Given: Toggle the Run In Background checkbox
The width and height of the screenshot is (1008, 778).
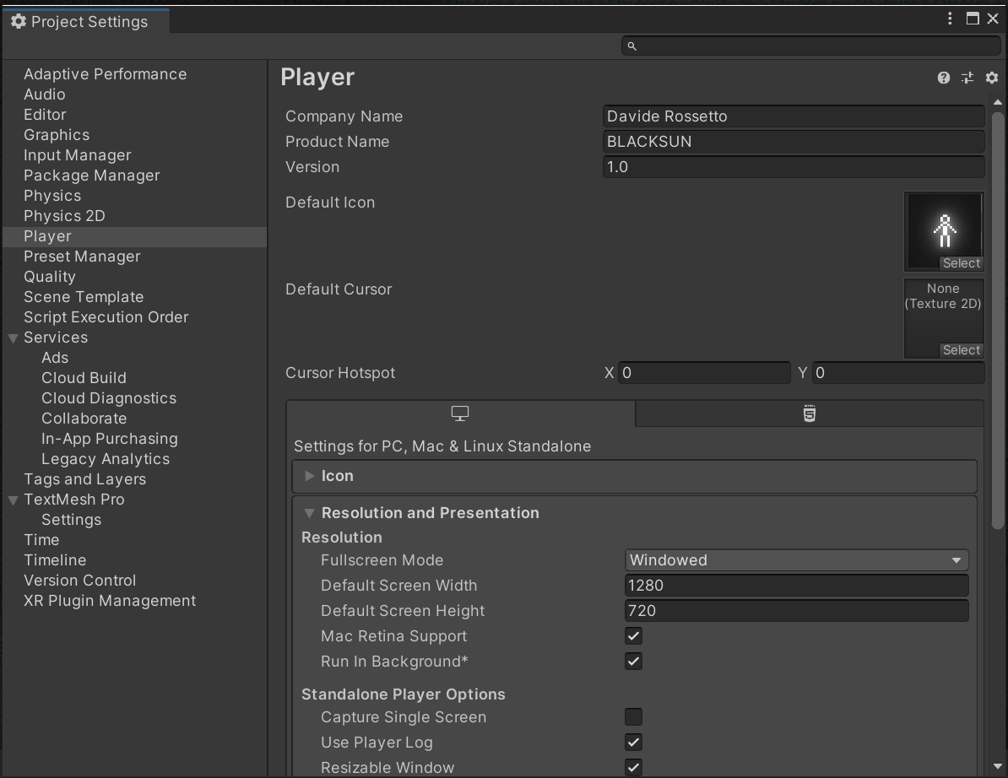Looking at the screenshot, I should tap(633, 661).
